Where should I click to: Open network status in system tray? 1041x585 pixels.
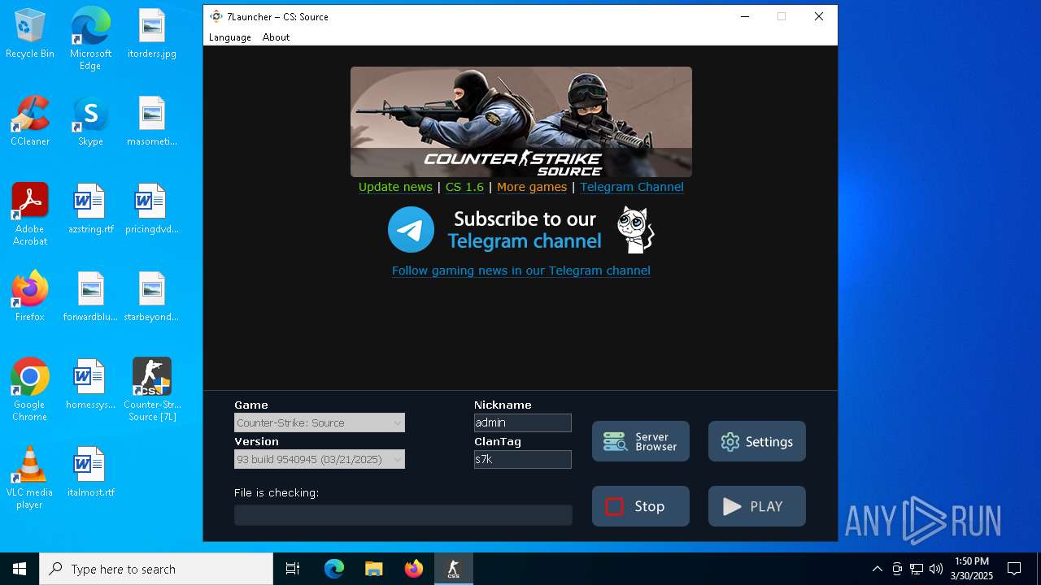pyautogui.click(x=917, y=569)
